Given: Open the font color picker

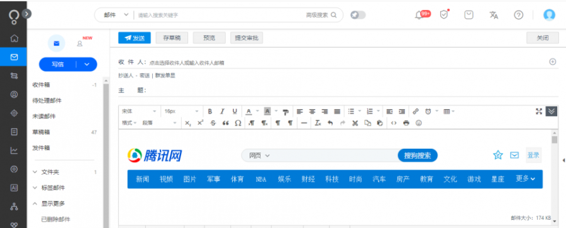Looking at the screenshot, I should [x=248, y=111].
